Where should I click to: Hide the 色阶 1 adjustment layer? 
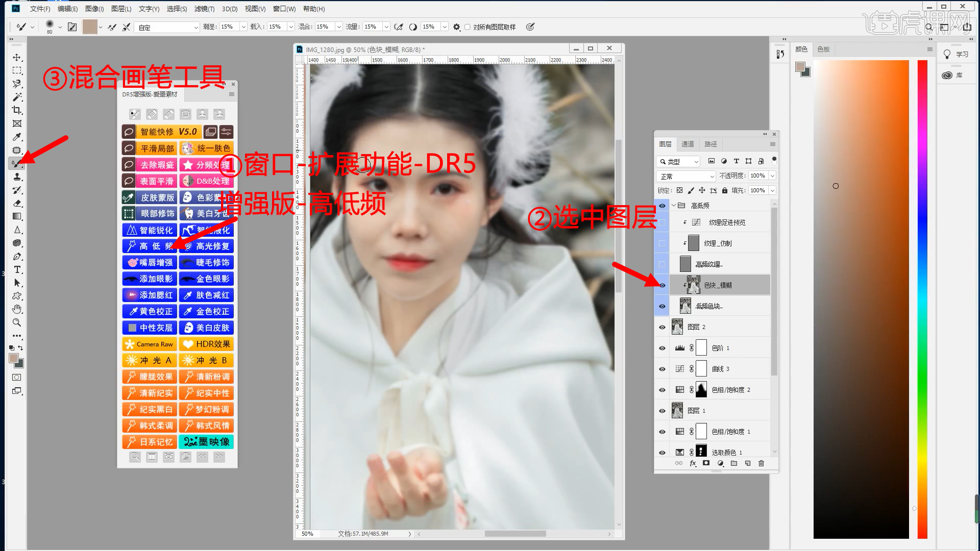[662, 348]
